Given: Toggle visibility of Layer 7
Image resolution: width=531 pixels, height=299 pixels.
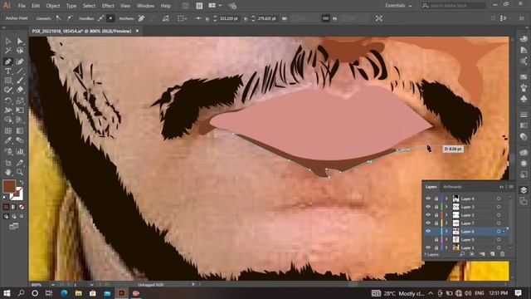Looking at the screenshot, I should (428, 223).
